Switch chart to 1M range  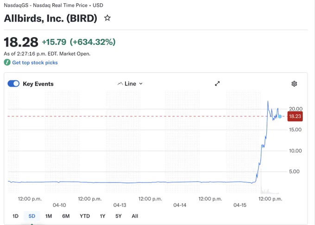pos(49,216)
